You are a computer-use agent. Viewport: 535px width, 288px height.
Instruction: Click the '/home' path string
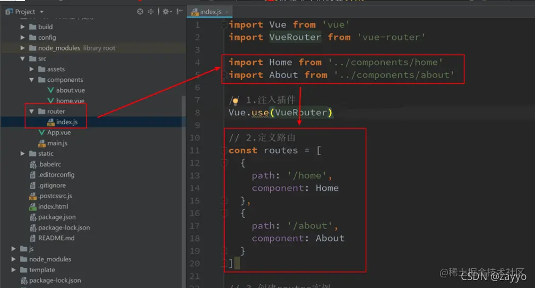[306, 175]
